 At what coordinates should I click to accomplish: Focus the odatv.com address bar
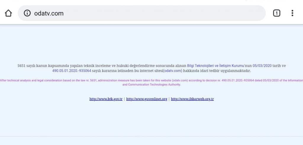click(142, 13)
